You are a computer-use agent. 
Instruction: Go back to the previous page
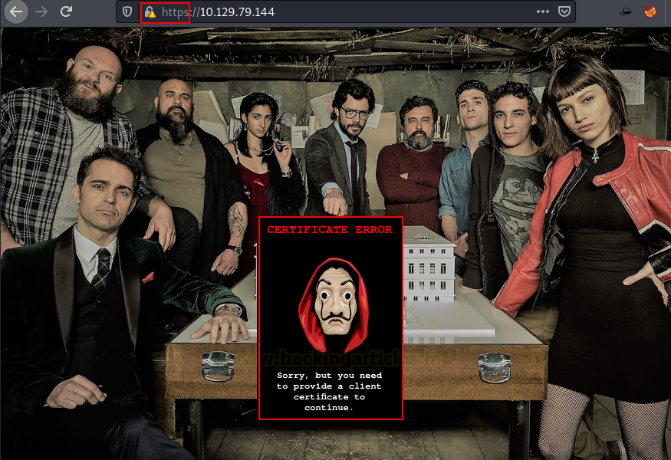(x=16, y=11)
